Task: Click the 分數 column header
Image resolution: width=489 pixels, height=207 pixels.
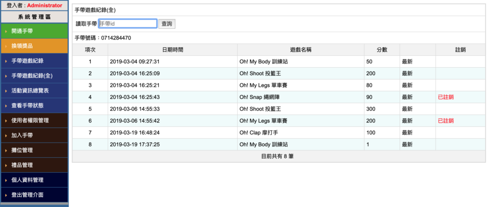Action: coord(382,50)
